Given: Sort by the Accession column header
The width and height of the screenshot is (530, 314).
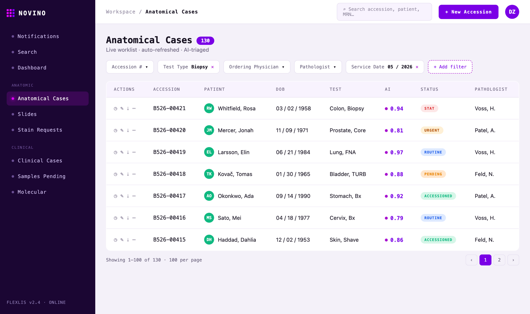Looking at the screenshot, I should point(166,89).
